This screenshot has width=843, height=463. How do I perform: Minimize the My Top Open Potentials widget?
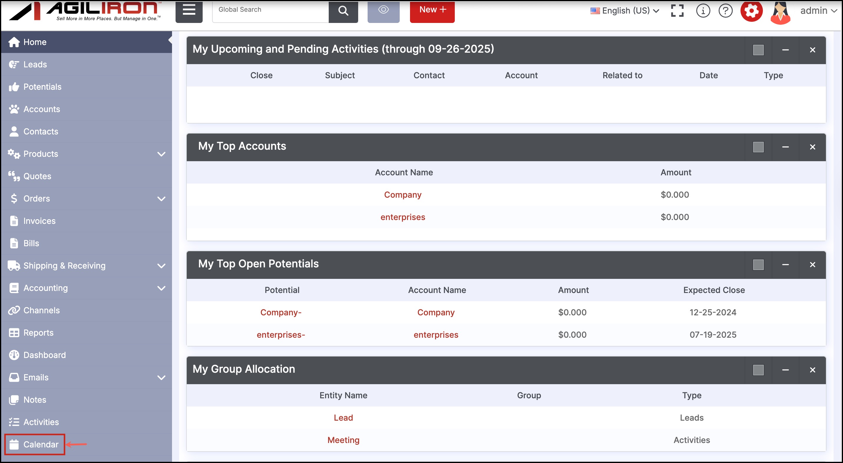click(785, 265)
